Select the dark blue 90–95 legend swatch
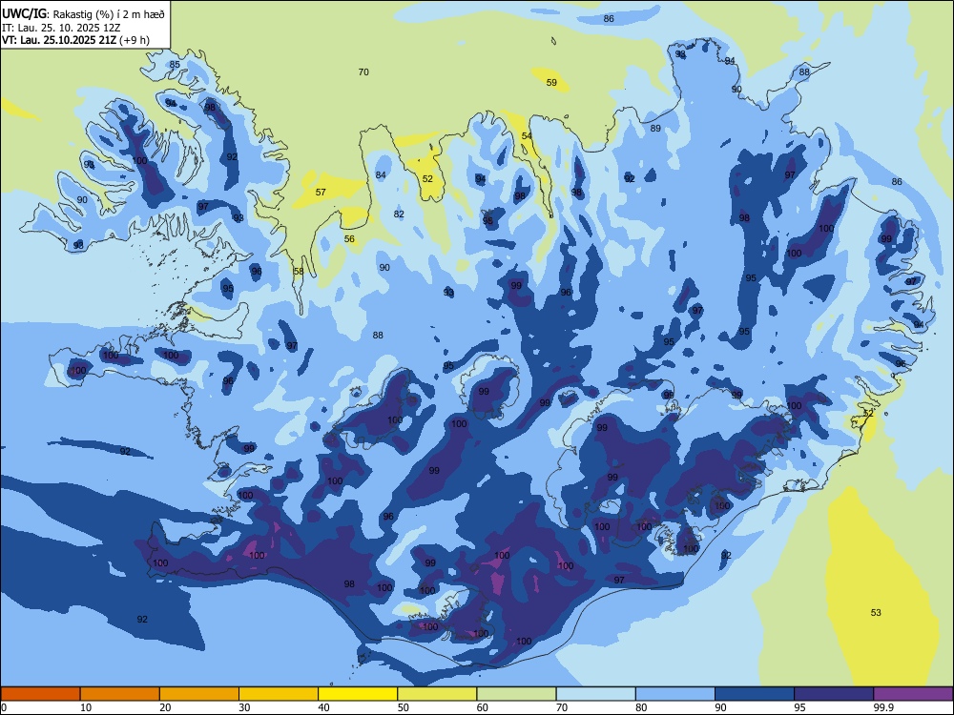 pyautogui.click(x=755, y=694)
